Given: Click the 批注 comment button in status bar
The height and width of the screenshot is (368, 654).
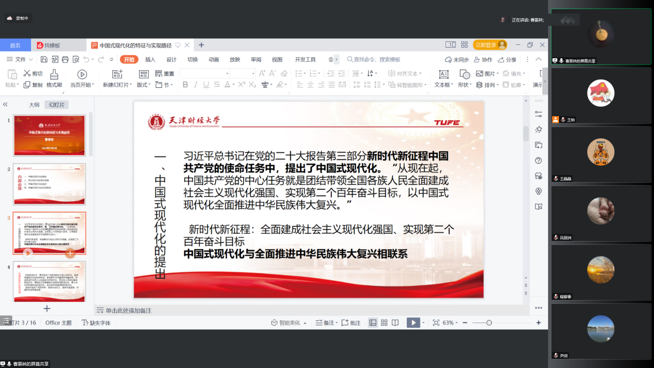Looking at the screenshot, I should (351, 323).
